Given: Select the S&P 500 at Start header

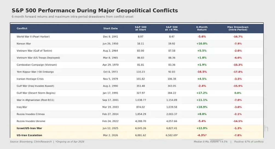Looking at the screenshot, I should coord(141,28).
